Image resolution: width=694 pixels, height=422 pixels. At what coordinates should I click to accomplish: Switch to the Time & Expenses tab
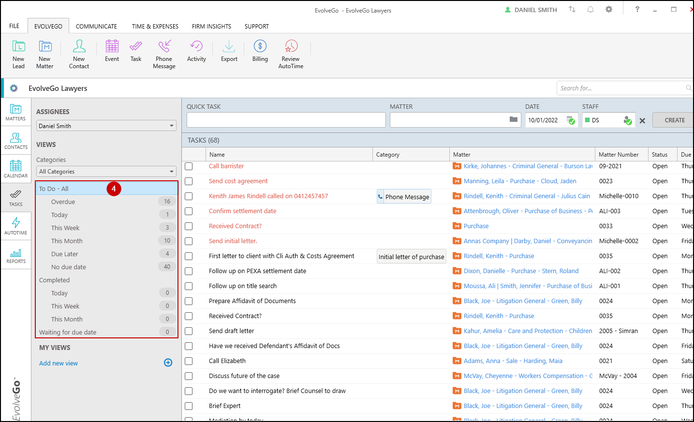tap(155, 27)
